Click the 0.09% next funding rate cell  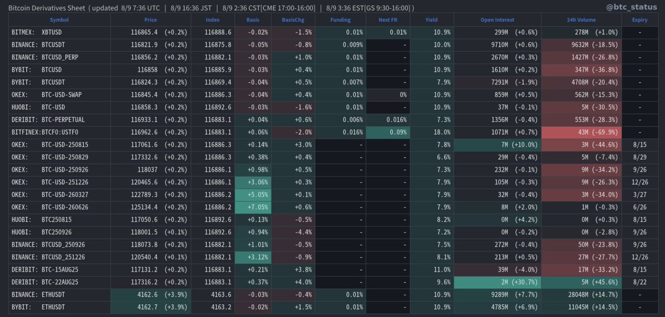(x=387, y=132)
